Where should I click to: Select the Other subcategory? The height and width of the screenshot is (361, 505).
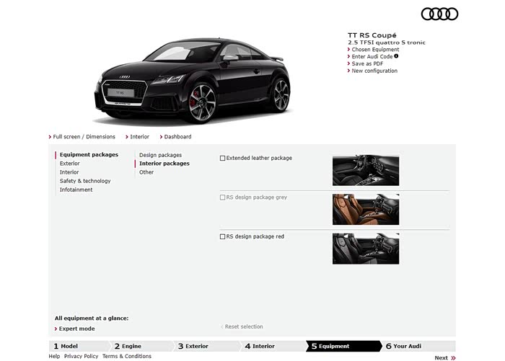[x=146, y=172]
